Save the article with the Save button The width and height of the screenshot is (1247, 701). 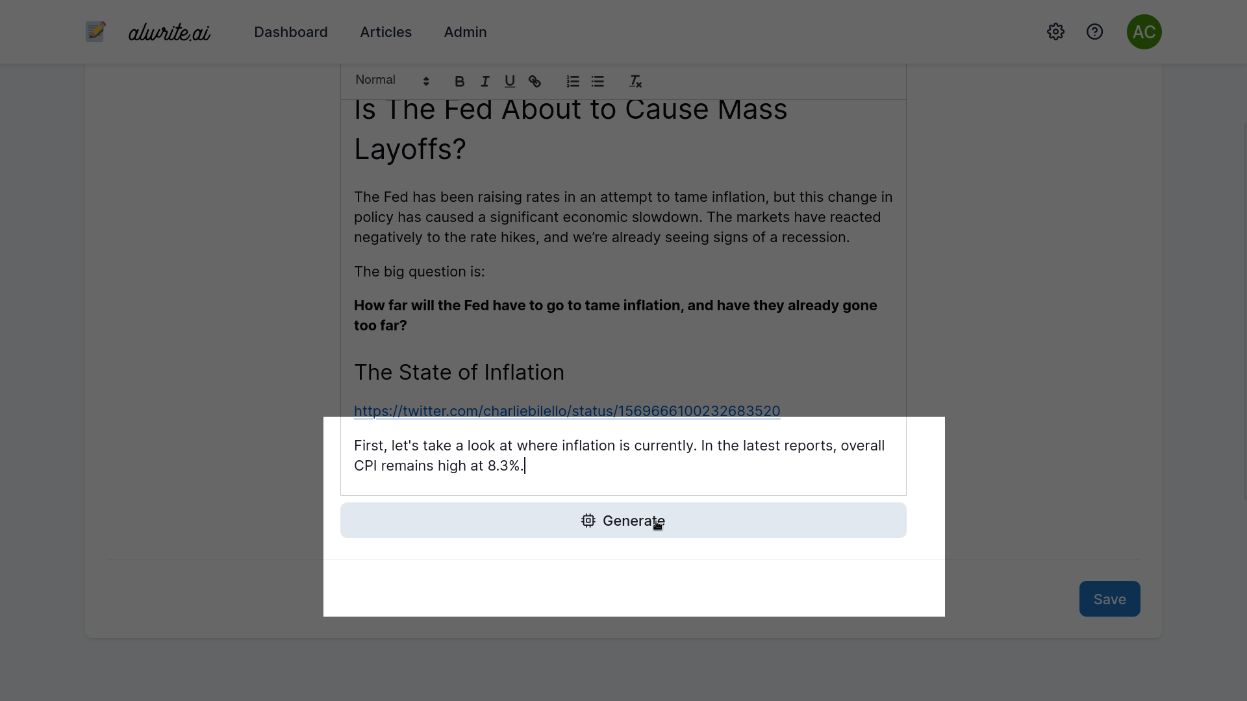pos(1109,598)
